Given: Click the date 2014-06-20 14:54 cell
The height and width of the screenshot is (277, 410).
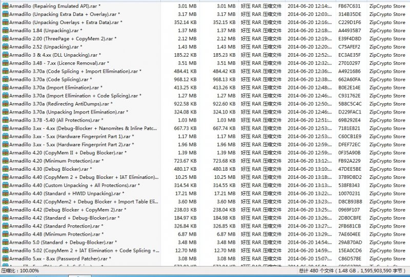Looking at the screenshot, I should [x=310, y=242].
